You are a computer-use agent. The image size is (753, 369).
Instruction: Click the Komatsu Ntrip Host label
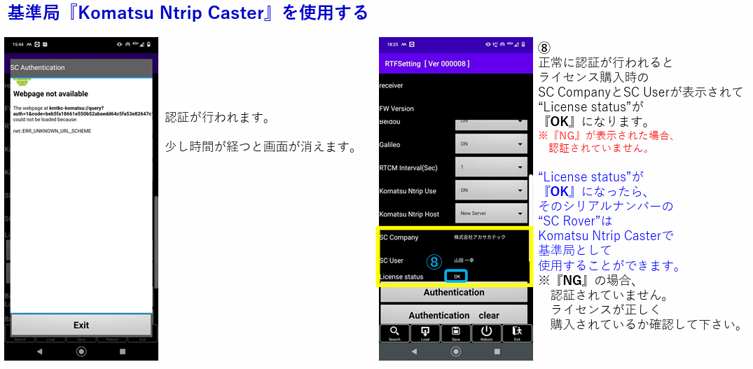point(409,214)
